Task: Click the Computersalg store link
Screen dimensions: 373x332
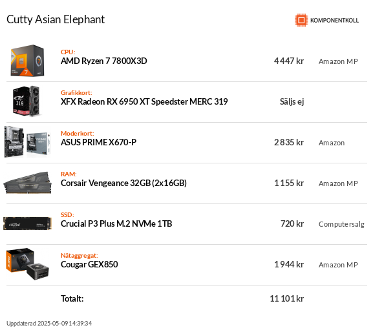Action: click(x=341, y=224)
